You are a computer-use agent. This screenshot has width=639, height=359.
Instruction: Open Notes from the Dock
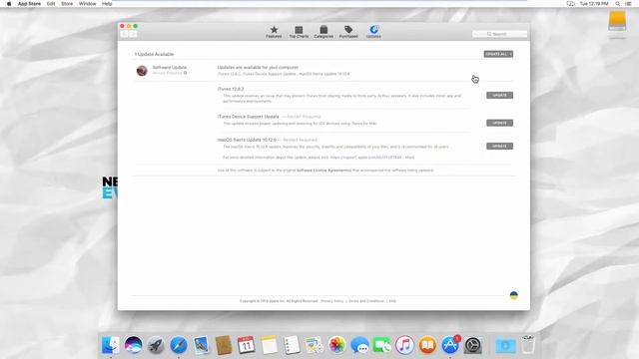(269, 345)
